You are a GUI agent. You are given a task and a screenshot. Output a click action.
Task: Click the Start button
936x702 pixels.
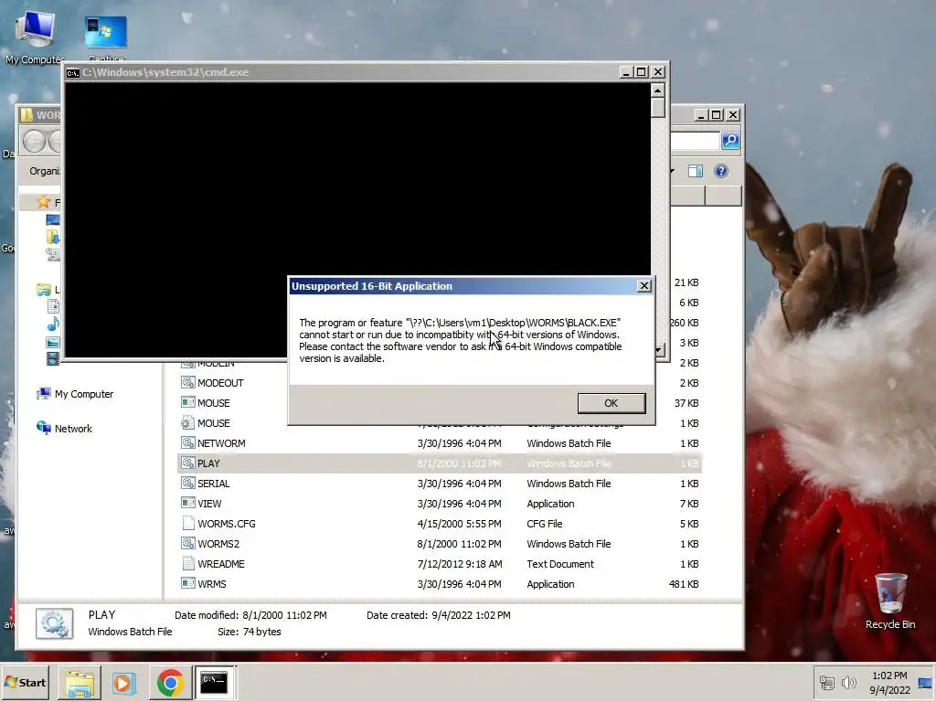pyautogui.click(x=25, y=682)
